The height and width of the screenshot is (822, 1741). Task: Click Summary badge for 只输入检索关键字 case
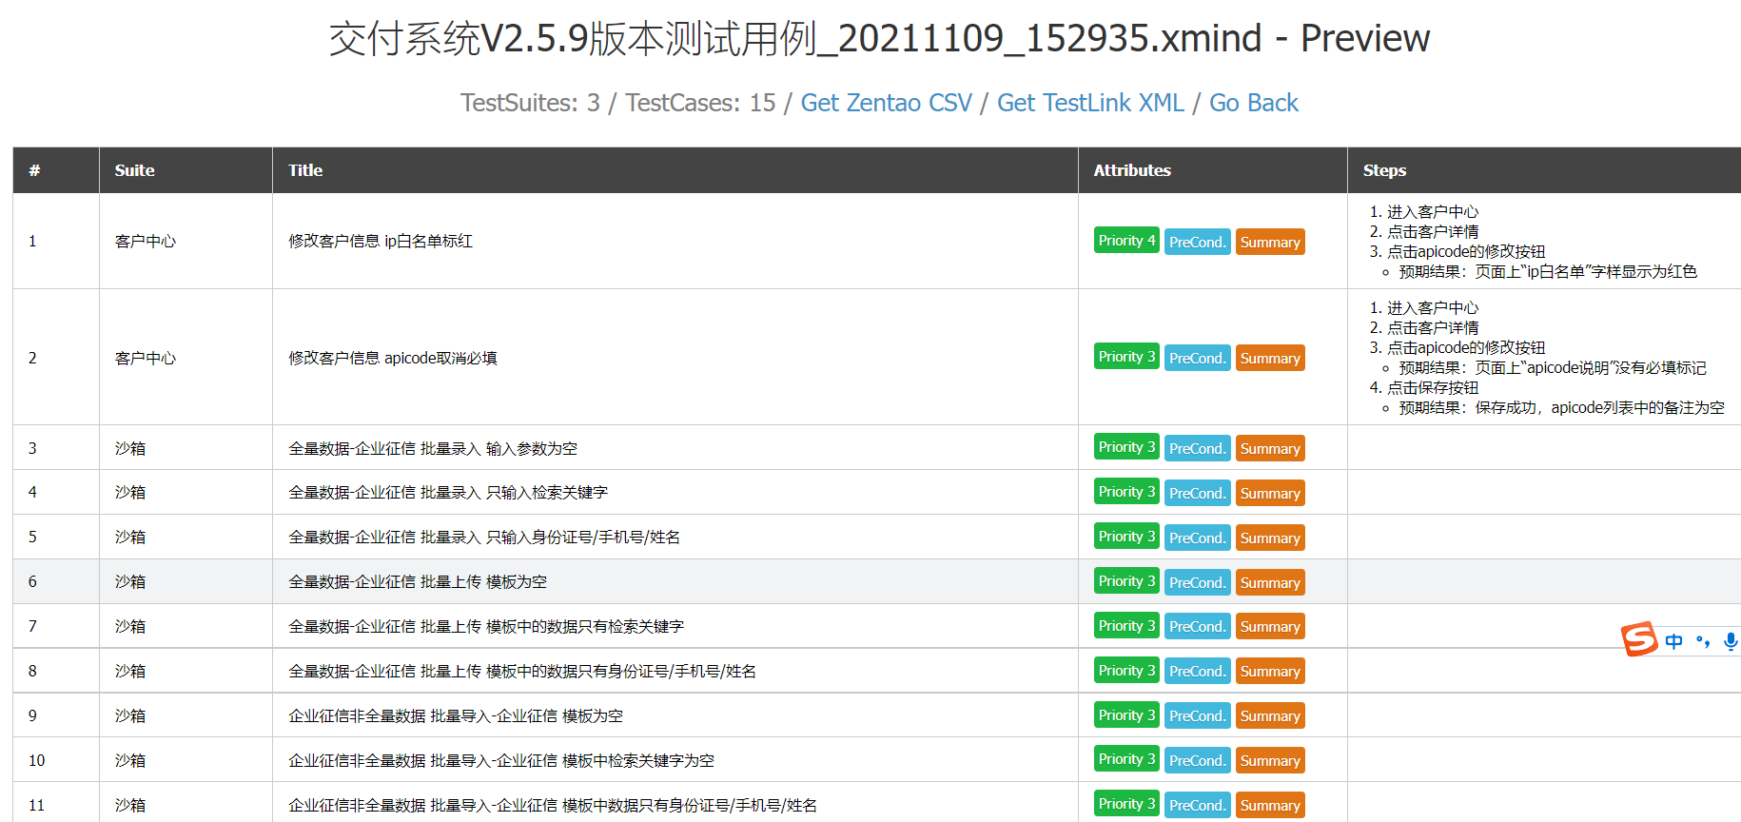1270,493
